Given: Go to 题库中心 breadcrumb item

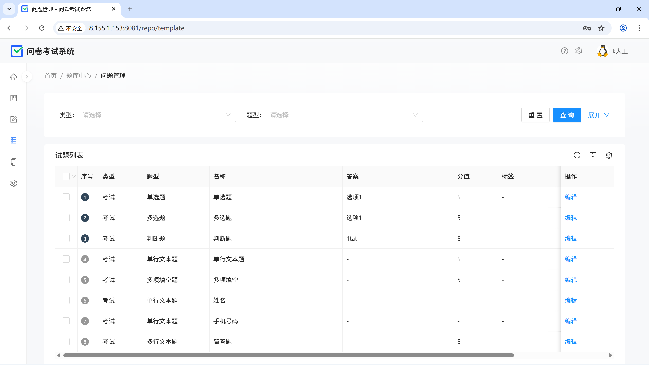Looking at the screenshot, I should 79,76.
